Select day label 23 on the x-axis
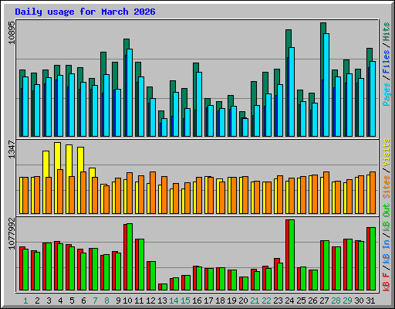Image resolution: width=395 pixels, height=309 pixels. (278, 301)
